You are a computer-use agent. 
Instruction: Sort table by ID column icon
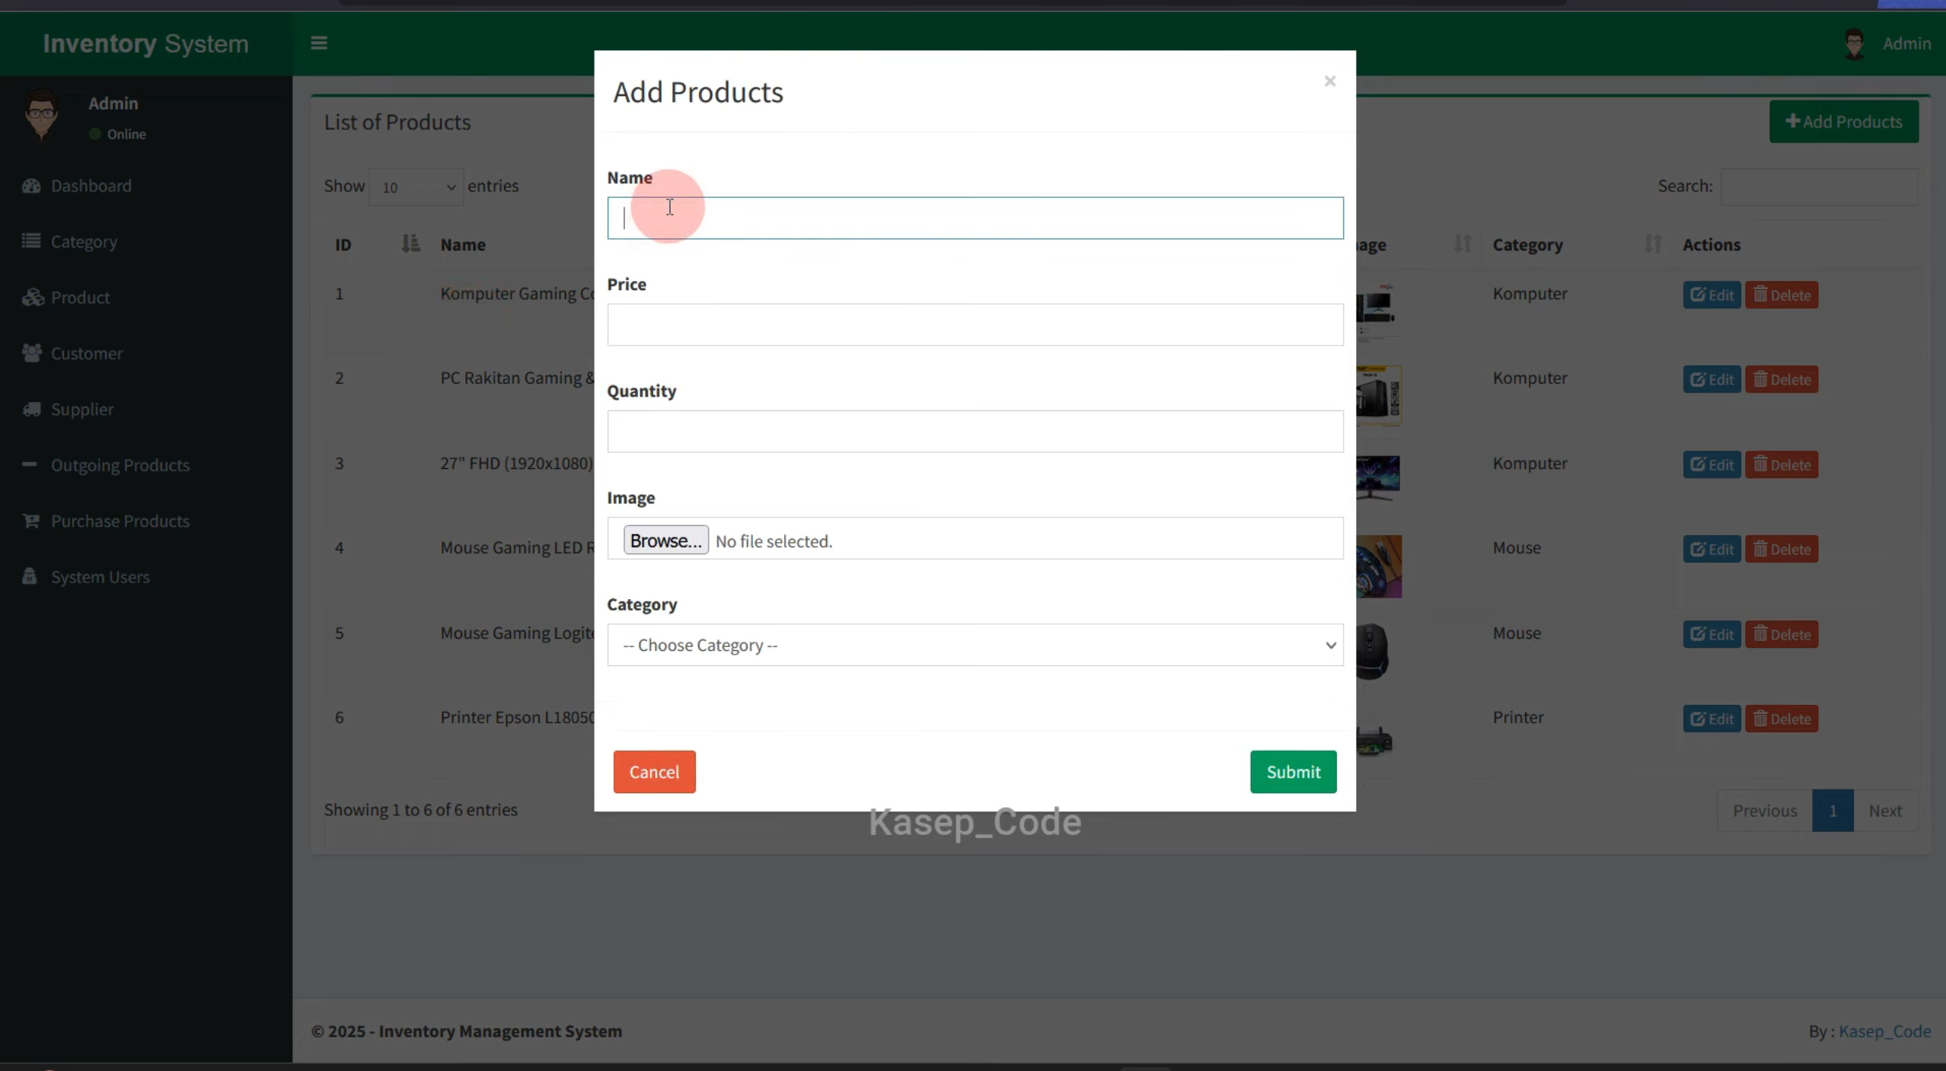point(410,244)
